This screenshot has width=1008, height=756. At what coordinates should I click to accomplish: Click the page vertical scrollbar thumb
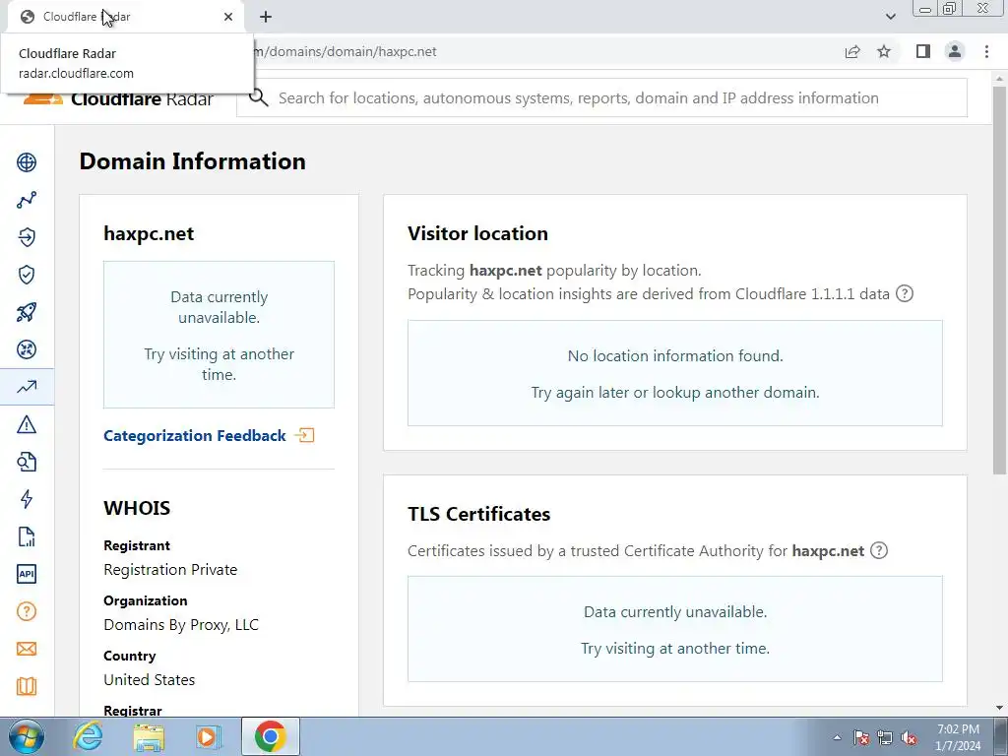click(x=999, y=281)
